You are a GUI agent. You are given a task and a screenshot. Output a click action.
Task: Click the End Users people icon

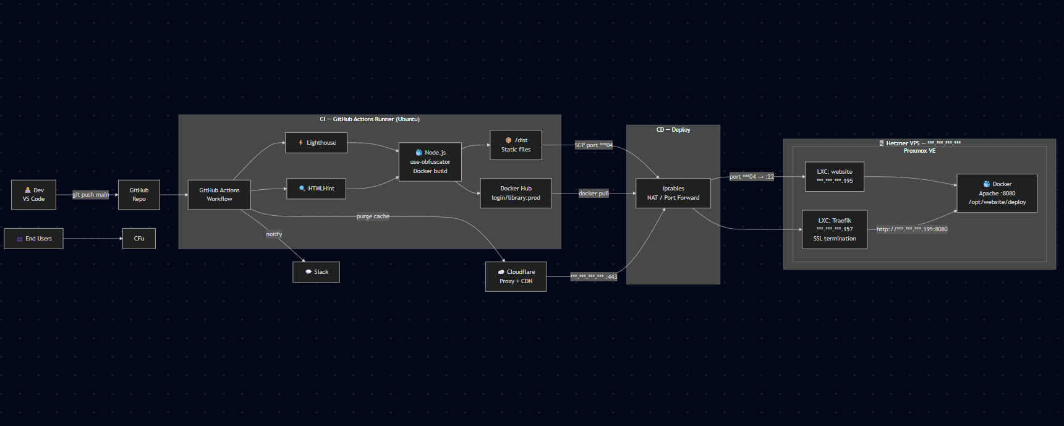[20, 239]
